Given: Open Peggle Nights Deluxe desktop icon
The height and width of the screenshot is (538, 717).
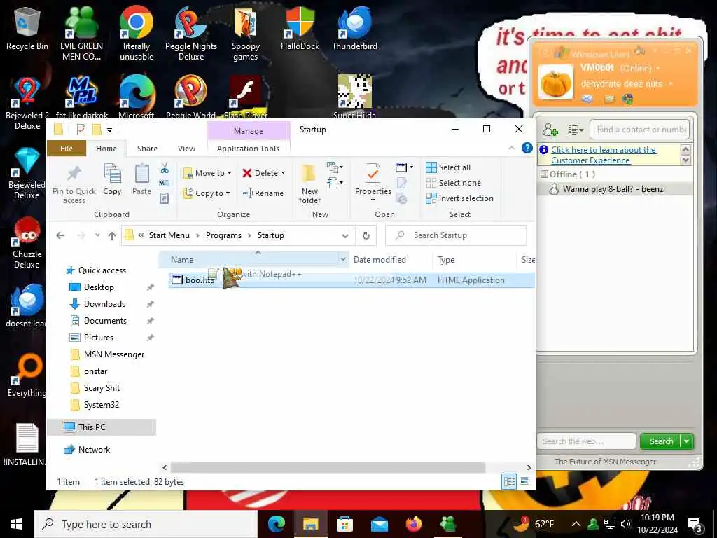Looking at the screenshot, I should tap(191, 33).
